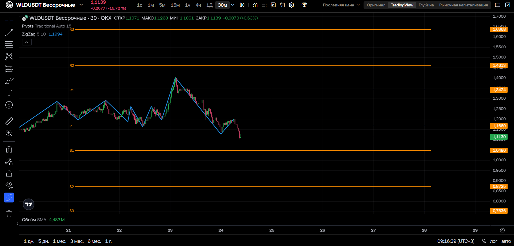Screen dimensions: 514x246
Task: Toggle лог logarithmic scale
Action: 493,241
